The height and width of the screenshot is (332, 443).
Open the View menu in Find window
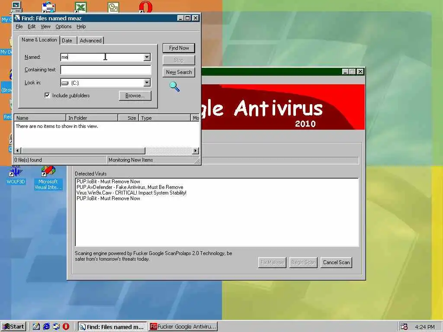coord(45,26)
